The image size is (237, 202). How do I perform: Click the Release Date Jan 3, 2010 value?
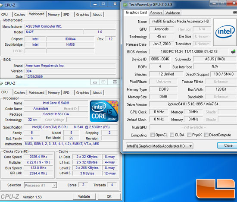pyautogui.click(x=162, y=44)
